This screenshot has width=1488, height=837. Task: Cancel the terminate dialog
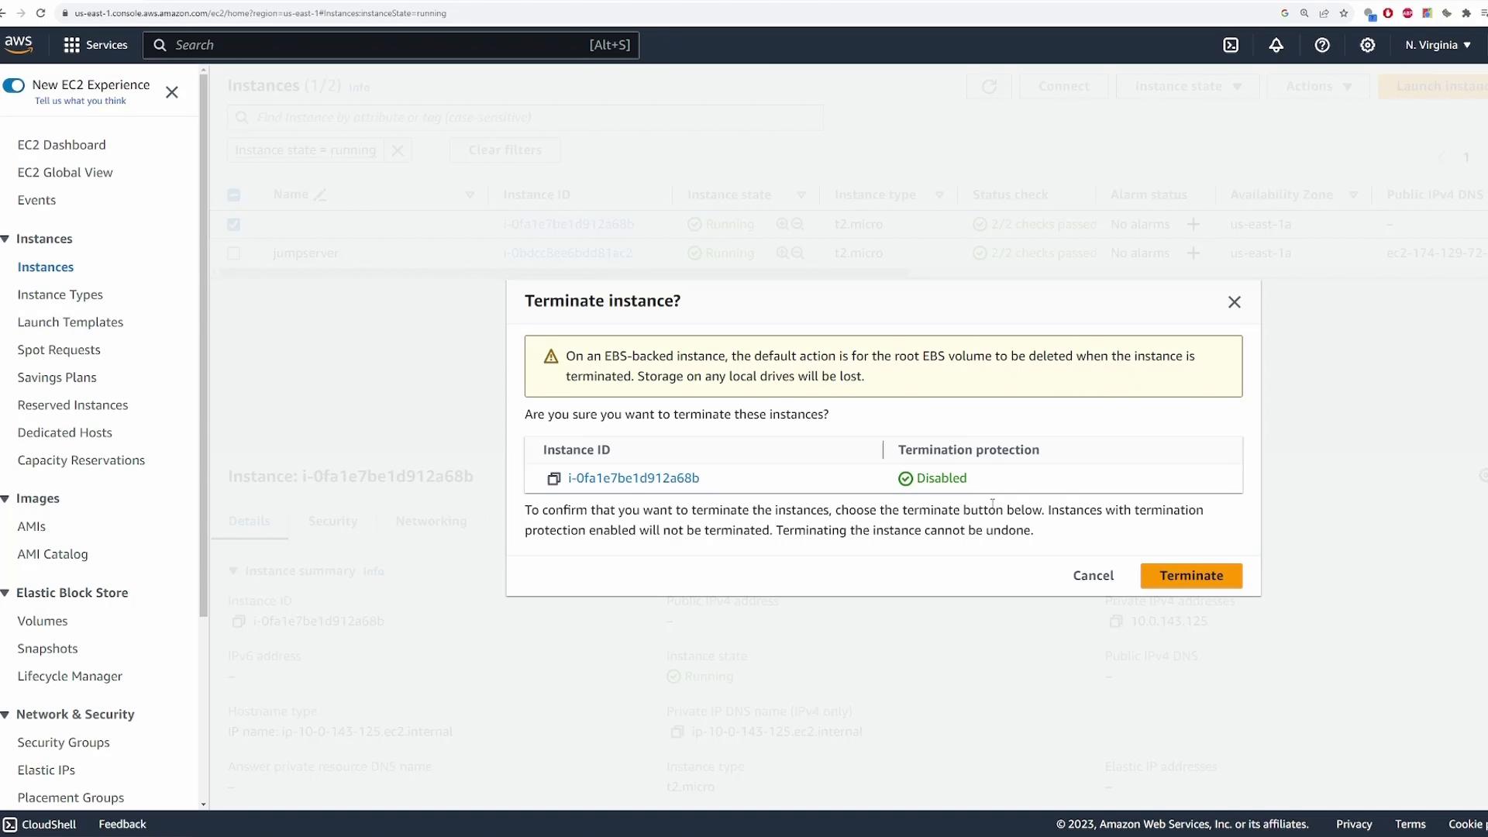1093,576
